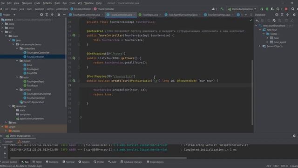
Task: Click Expand All icon in Project panel
Action: [x=47, y=14]
